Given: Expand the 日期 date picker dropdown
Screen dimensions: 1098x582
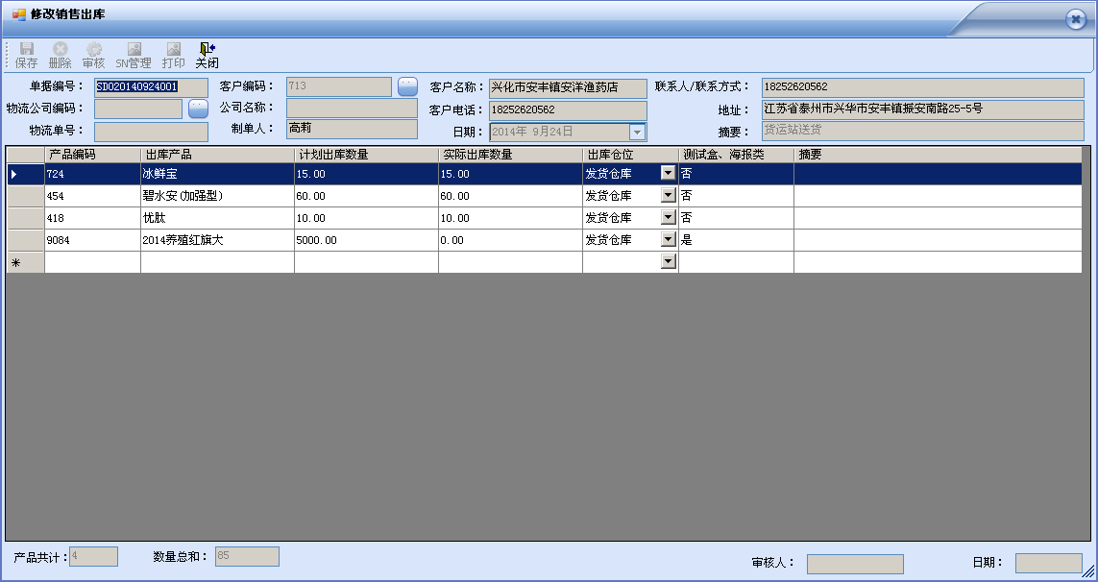Looking at the screenshot, I should [638, 132].
